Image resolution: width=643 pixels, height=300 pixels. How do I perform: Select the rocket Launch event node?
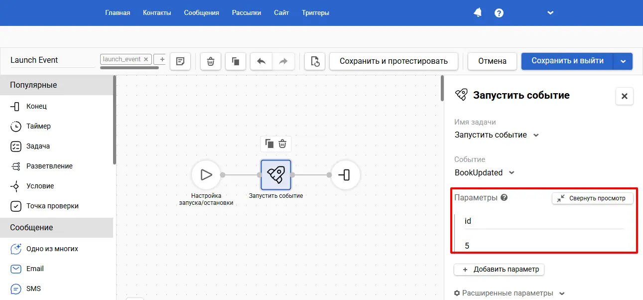coord(276,175)
